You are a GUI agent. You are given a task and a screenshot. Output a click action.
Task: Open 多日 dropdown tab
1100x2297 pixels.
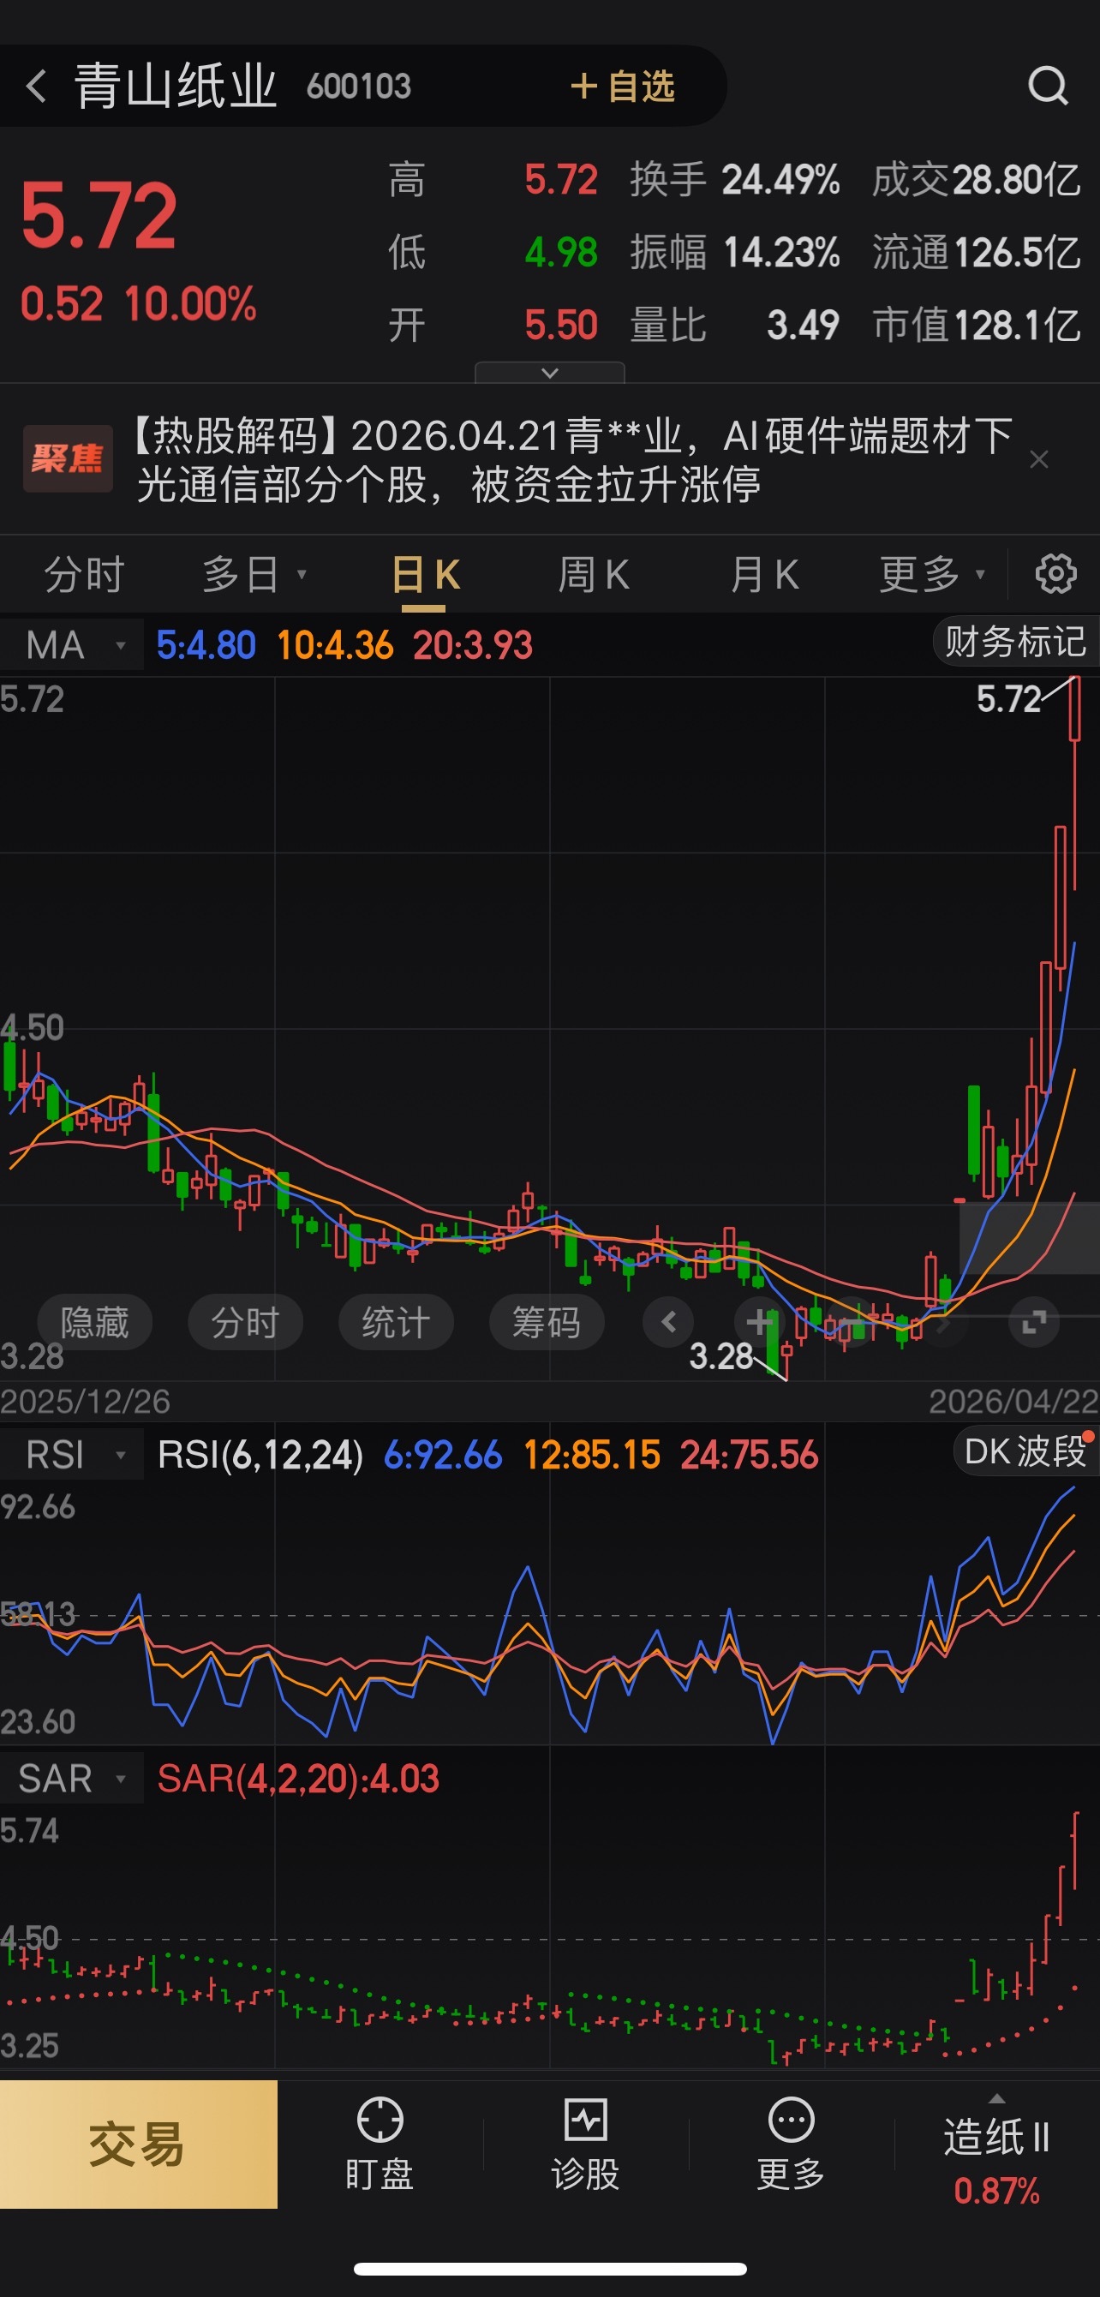pyautogui.click(x=254, y=574)
